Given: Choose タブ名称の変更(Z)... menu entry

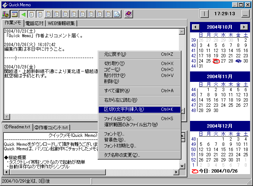Looking at the screenshot, I should (139, 155).
